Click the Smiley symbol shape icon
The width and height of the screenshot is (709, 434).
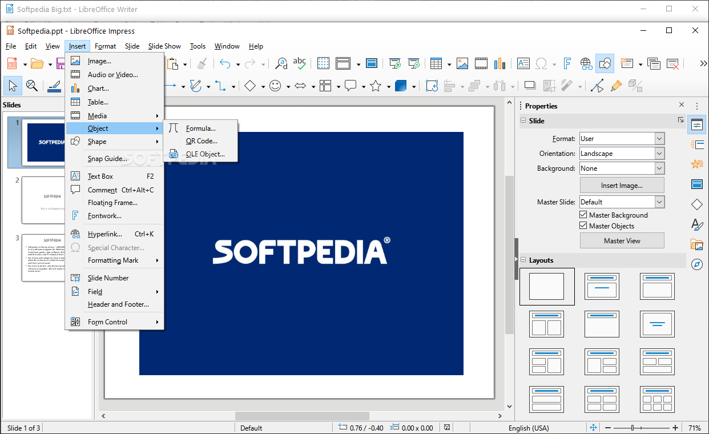coord(275,86)
